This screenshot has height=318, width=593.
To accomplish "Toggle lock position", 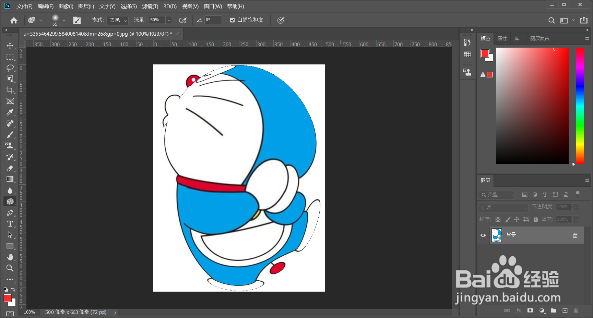I will (x=517, y=219).
